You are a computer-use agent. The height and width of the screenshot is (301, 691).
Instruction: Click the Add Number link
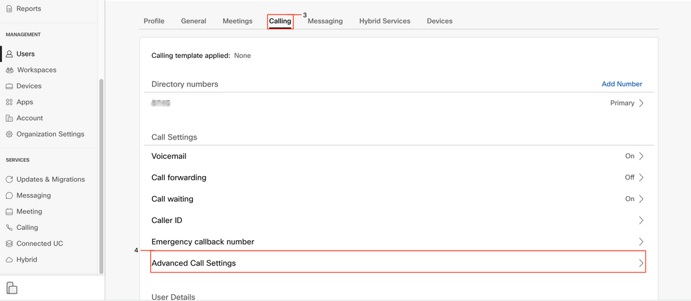click(622, 84)
